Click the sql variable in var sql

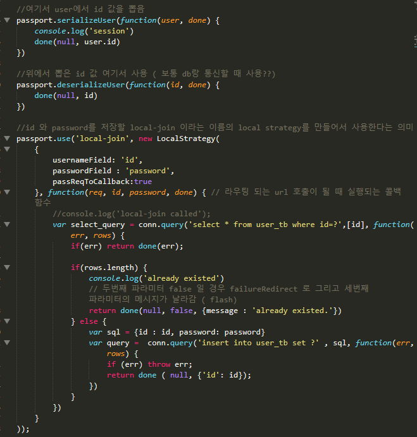click(113, 332)
